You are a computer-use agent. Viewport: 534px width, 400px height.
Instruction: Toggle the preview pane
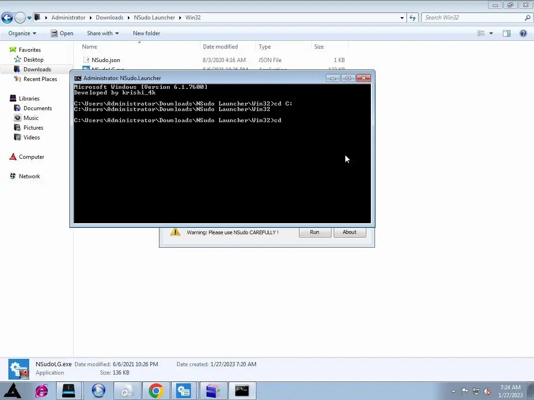click(507, 33)
